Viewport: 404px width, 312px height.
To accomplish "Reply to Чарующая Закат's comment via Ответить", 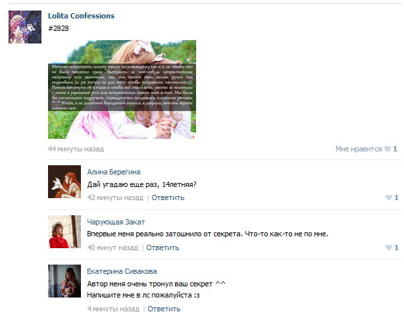I will [x=163, y=247].
